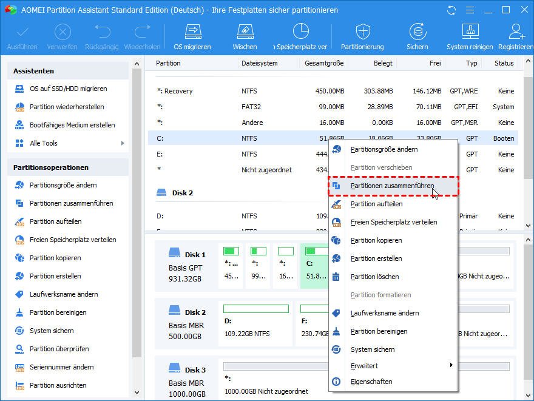Image resolution: width=534 pixels, height=401 pixels.
Task: Click the Sichern backup toolbar icon
Action: pos(417,32)
